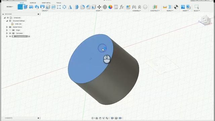Select the Loft tool icon
This screenshot has height=121, width=215.
pyautogui.click(x=42, y=7)
